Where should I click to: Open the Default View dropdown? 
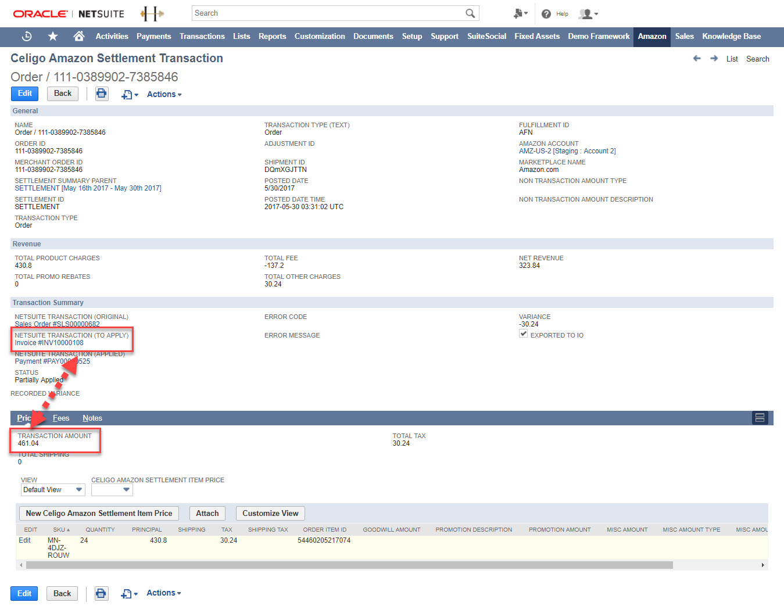[53, 490]
